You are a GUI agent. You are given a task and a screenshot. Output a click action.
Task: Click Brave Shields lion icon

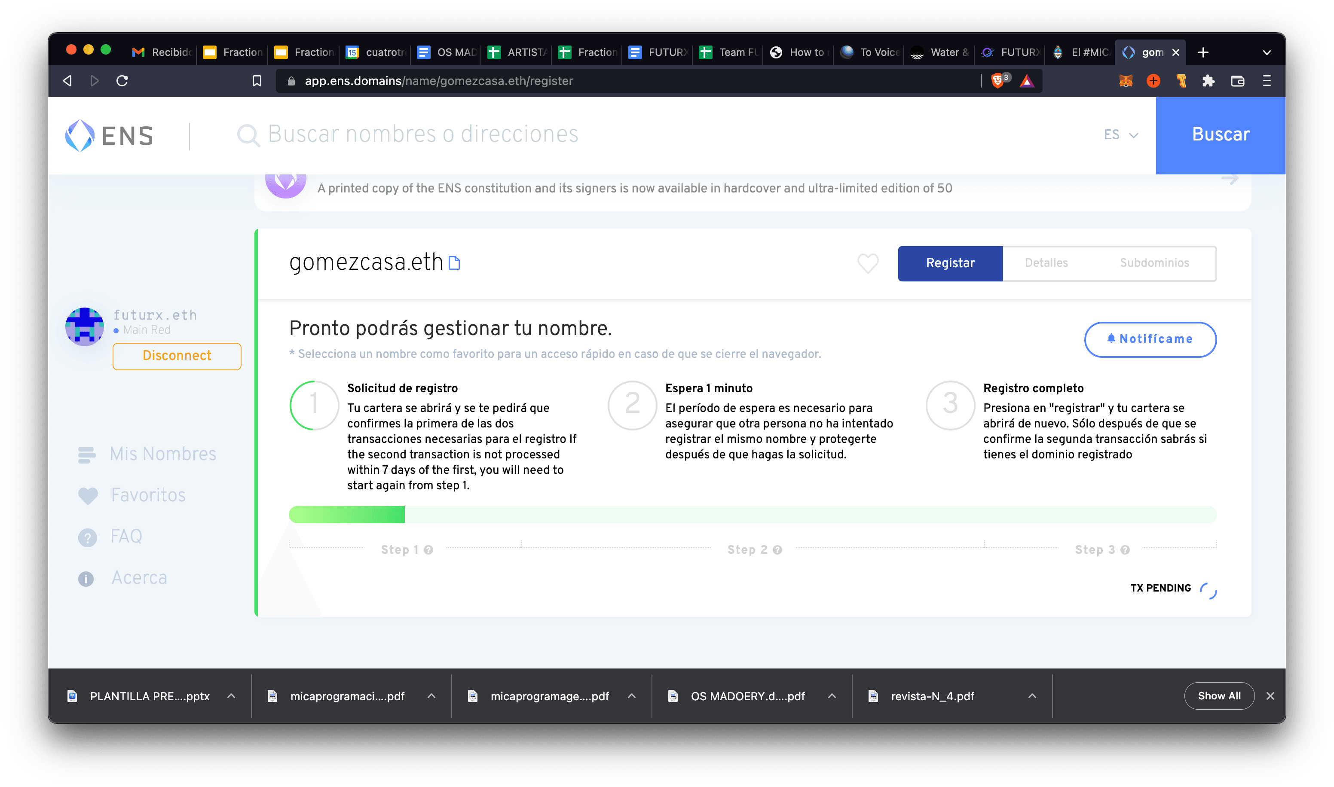point(997,81)
